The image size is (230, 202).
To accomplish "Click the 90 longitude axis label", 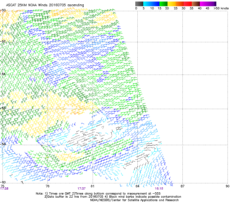I will pos(228,186).
